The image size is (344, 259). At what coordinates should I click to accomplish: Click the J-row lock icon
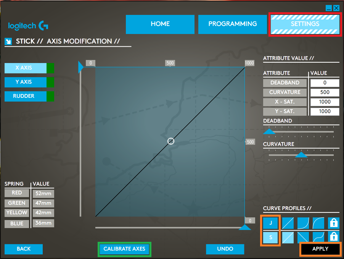point(334,223)
